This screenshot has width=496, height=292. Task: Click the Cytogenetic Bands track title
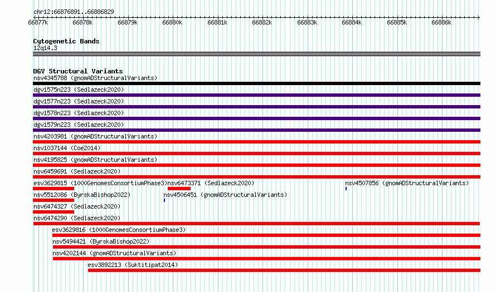(x=66, y=41)
